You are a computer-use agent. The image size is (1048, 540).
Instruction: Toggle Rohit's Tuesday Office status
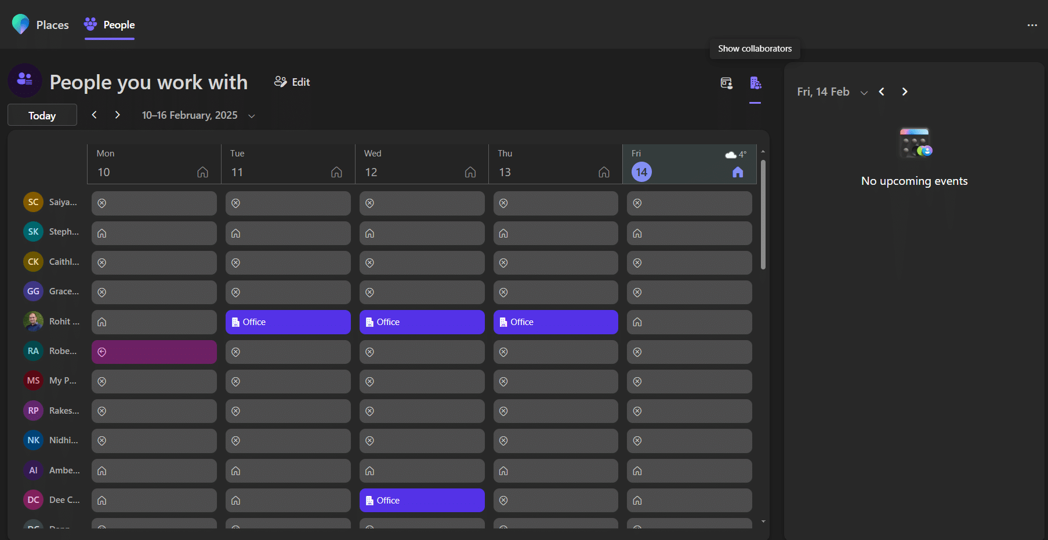point(288,322)
